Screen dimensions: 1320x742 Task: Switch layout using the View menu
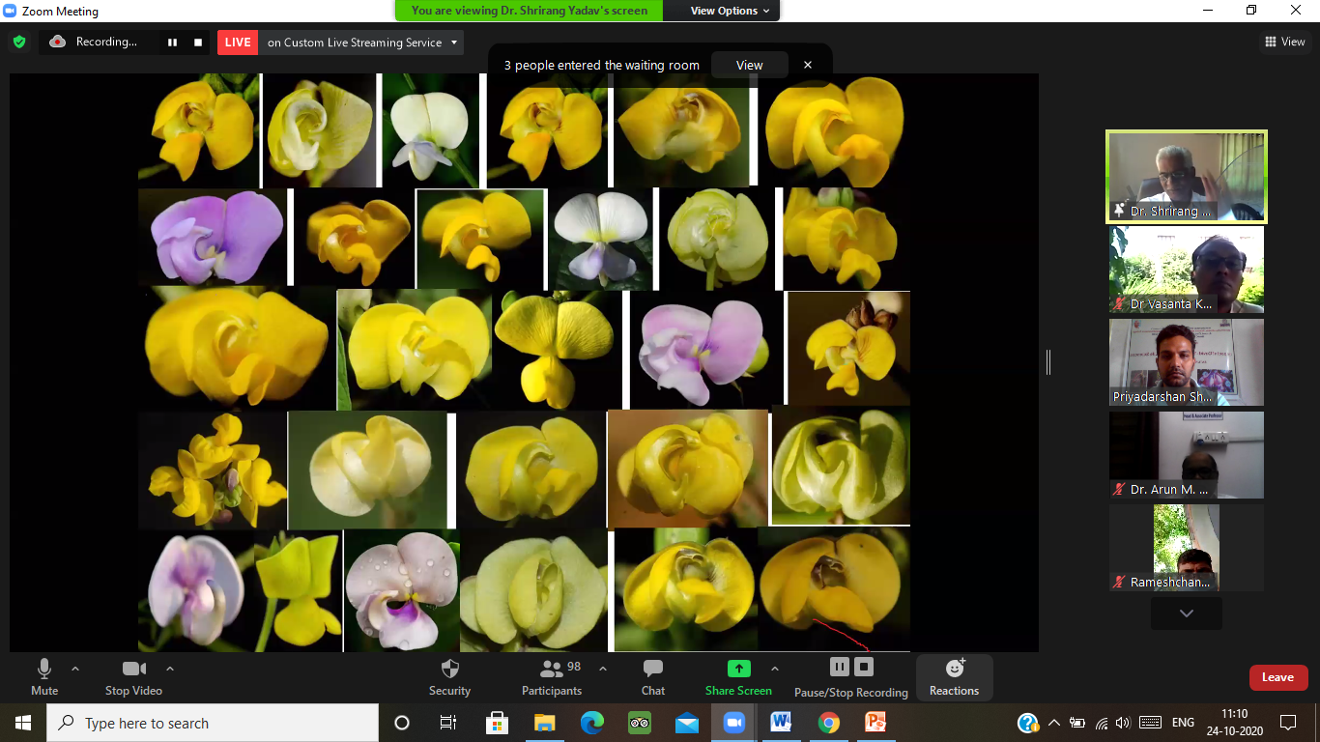click(x=1284, y=42)
